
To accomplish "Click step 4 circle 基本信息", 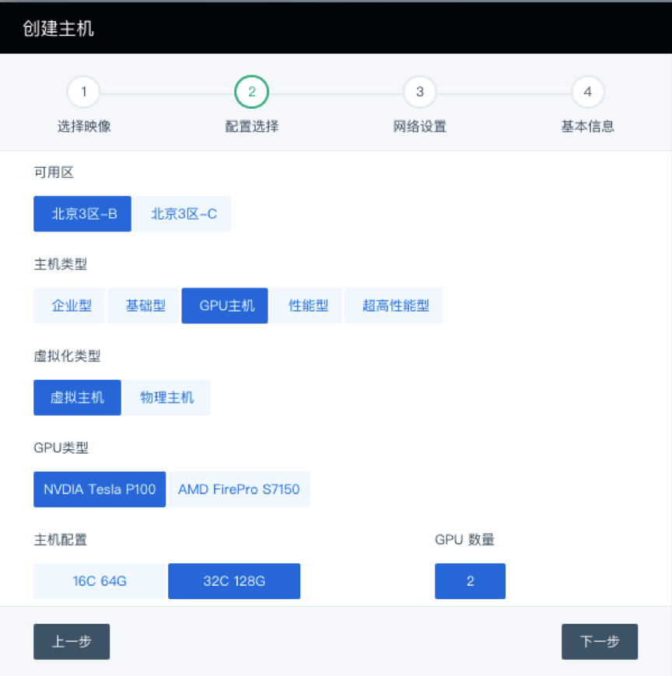I will coord(587,92).
